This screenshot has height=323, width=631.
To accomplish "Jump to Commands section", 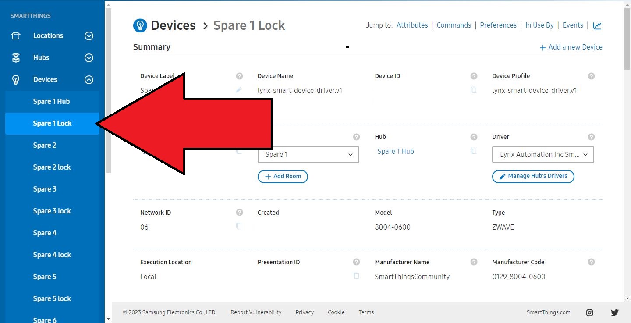I will (454, 25).
